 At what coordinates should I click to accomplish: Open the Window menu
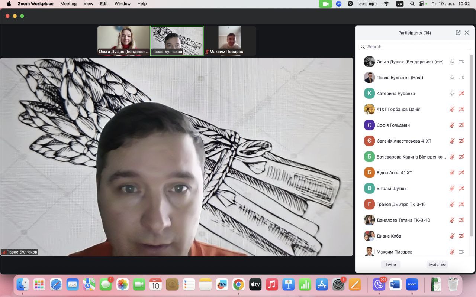tap(123, 4)
